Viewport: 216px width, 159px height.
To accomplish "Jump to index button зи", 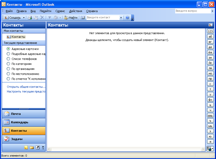I will (x=210, y=58).
